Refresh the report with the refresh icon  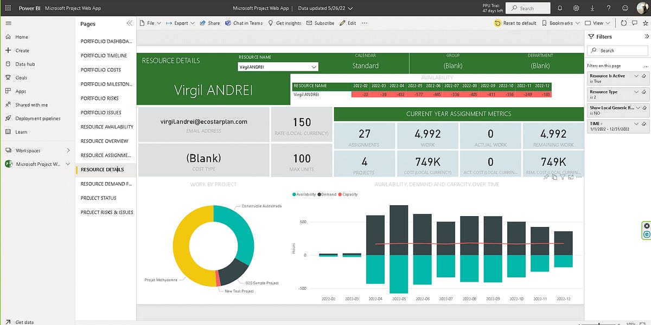tap(624, 23)
